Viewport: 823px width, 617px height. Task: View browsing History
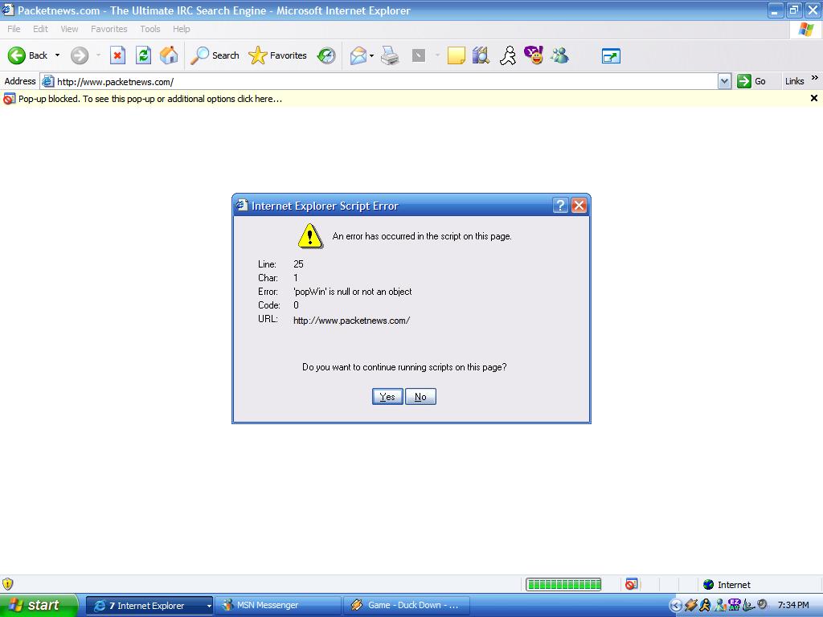[x=326, y=55]
